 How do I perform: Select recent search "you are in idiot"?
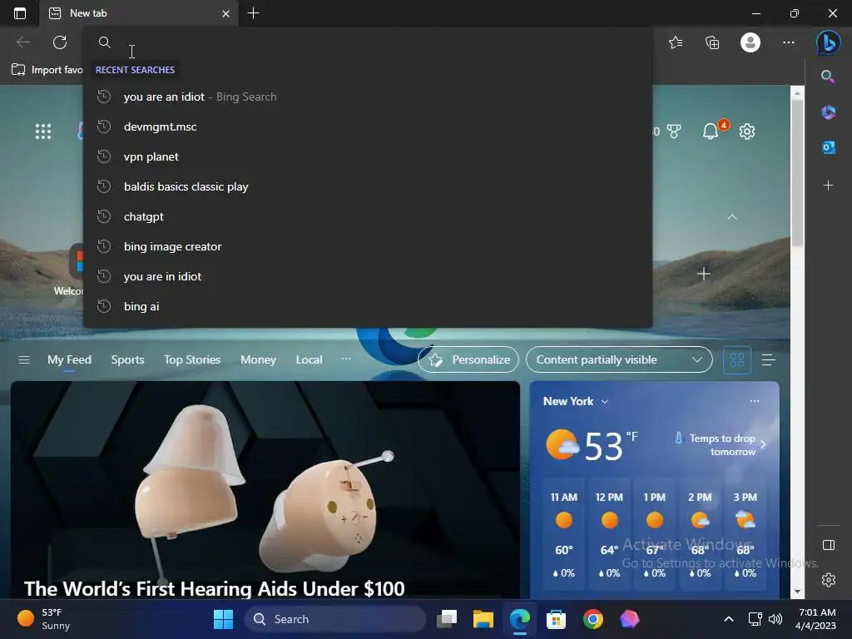pyautogui.click(x=367, y=276)
